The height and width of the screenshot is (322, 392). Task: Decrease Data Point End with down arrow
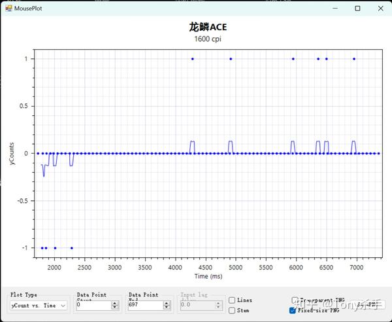click(167, 307)
